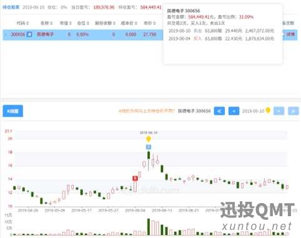Sort the table by 名称 column
301x238 pixels.
[x=47, y=23]
